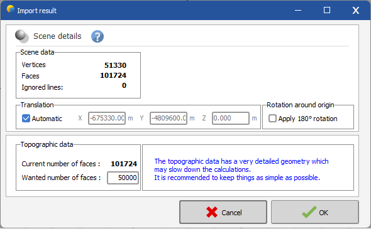The image size is (371, 229).
Task: Click the blue topographic warning message
Action: pos(241,169)
